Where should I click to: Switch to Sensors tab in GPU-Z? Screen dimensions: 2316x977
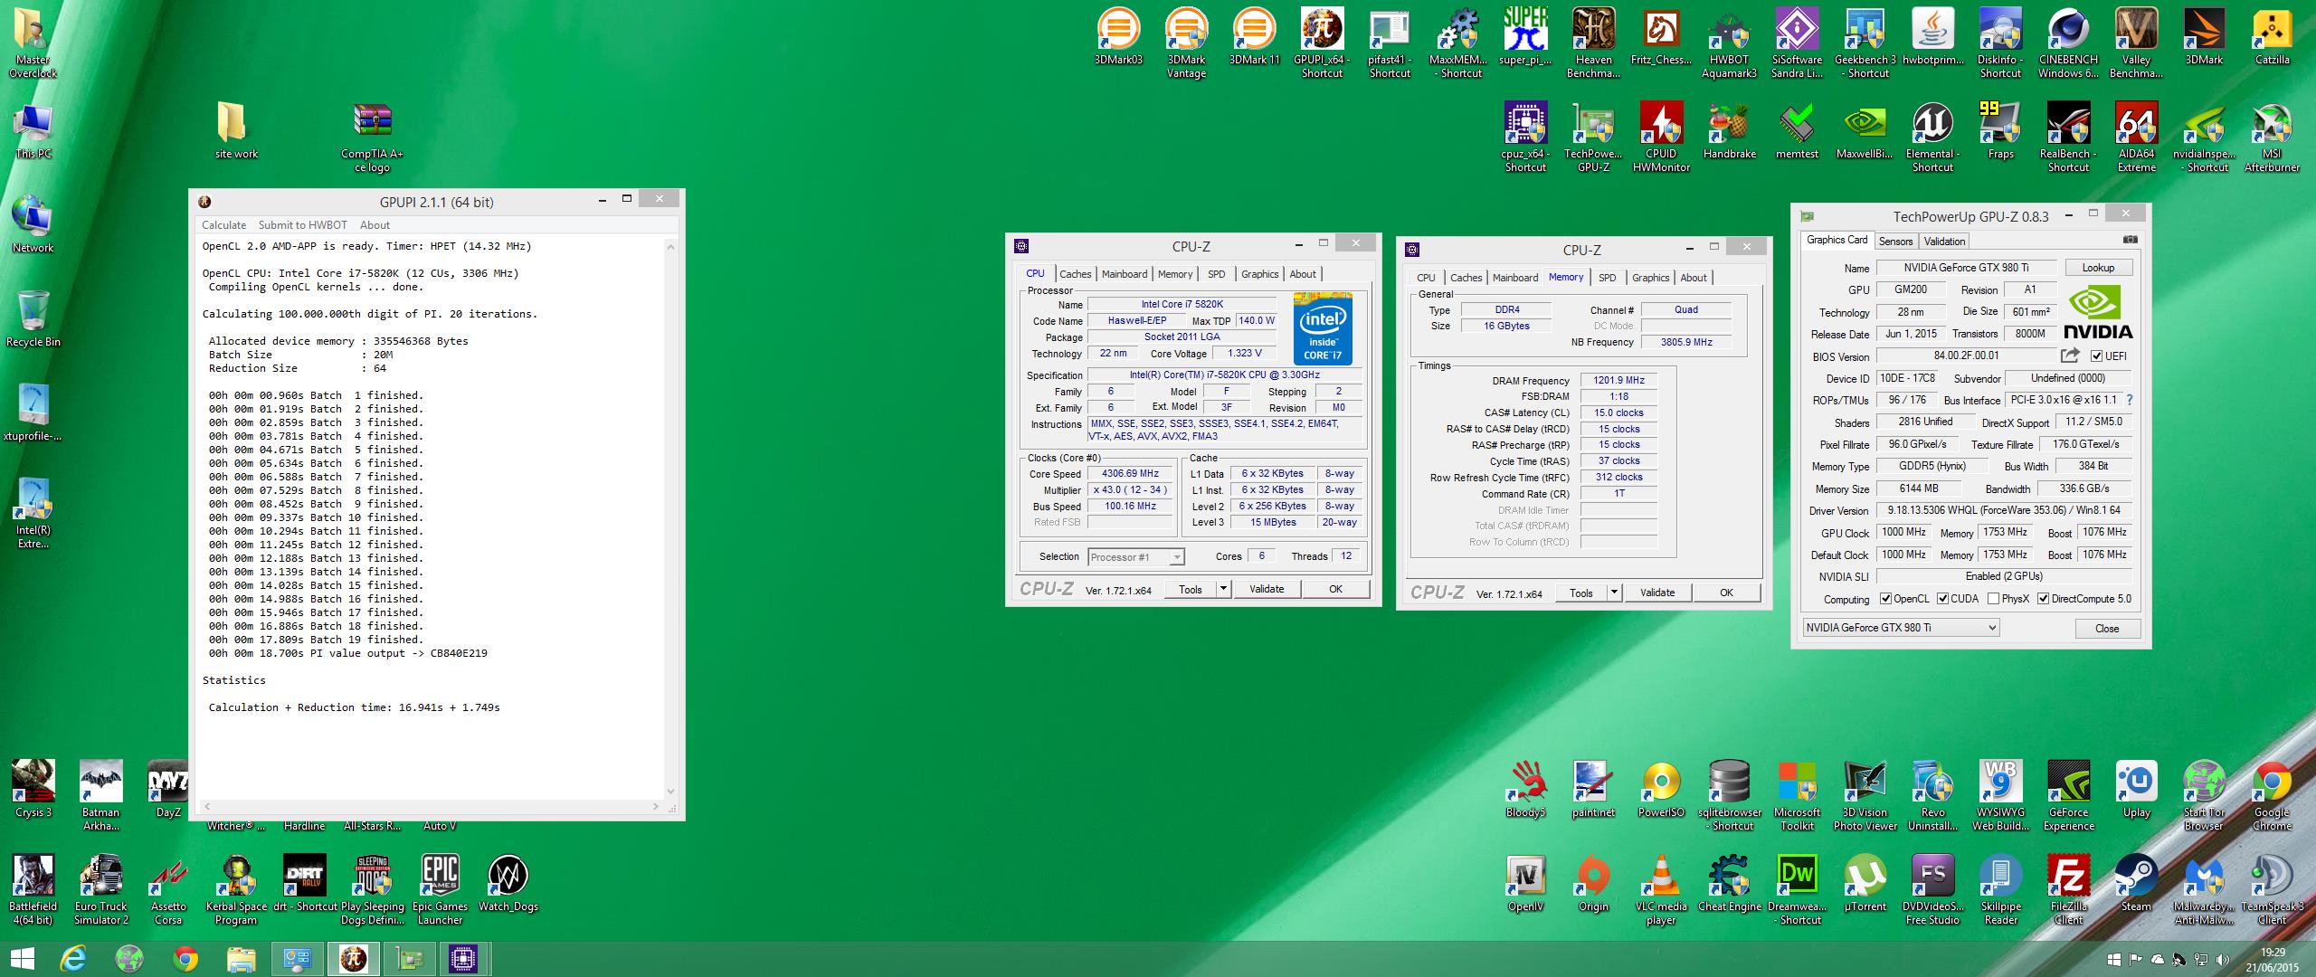coord(1895,242)
